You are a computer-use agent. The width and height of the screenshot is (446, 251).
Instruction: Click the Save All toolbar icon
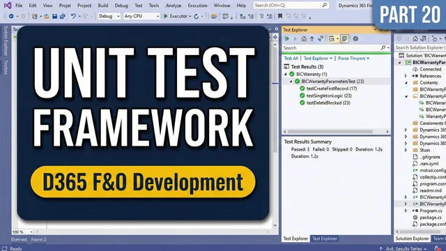(x=62, y=17)
